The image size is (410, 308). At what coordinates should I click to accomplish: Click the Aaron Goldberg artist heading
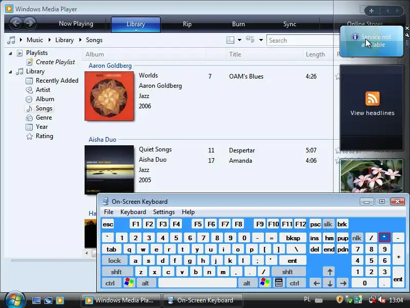pyautogui.click(x=110, y=66)
